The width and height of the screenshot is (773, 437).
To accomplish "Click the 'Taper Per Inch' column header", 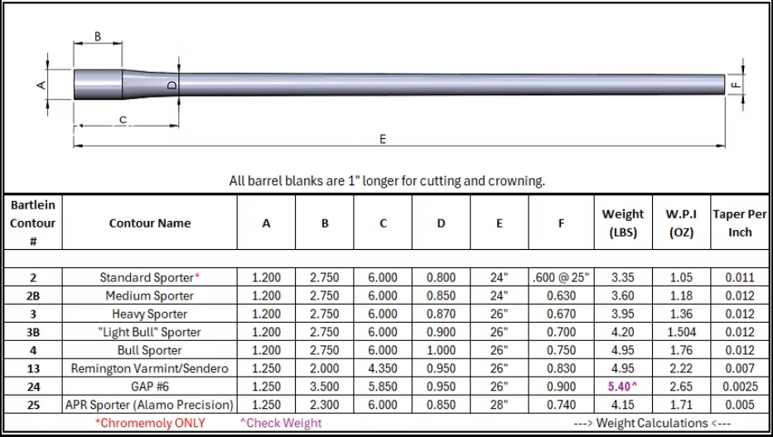I will click(x=740, y=223).
